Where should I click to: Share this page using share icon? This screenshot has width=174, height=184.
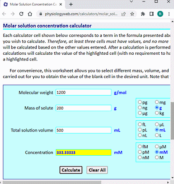pyautogui.click(x=123, y=14)
